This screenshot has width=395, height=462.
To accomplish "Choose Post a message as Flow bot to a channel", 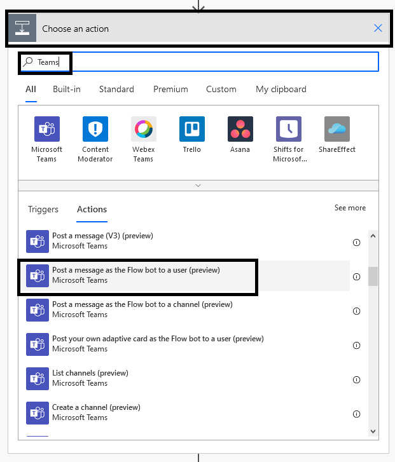I will [x=188, y=310].
